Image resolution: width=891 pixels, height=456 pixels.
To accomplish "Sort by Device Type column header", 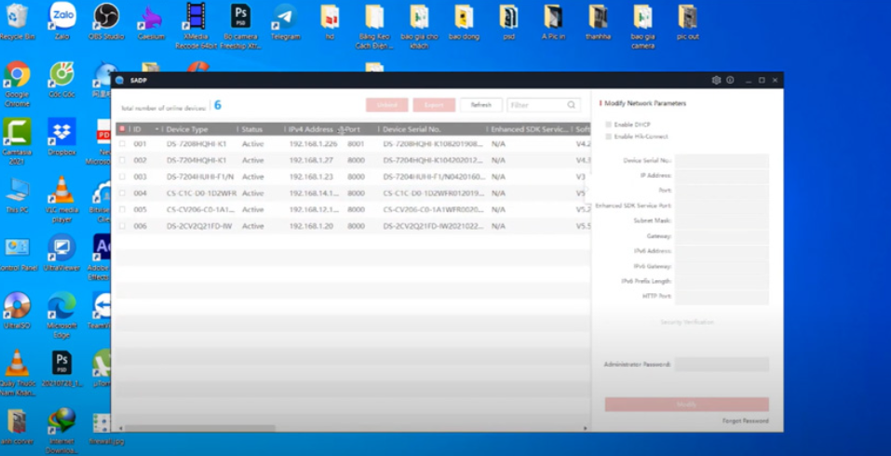I will click(x=187, y=129).
